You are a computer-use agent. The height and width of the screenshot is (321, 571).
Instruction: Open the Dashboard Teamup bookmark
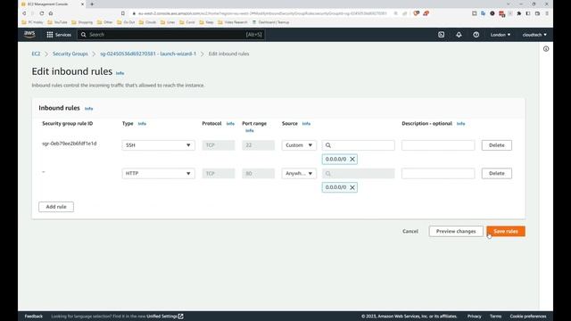point(270,22)
